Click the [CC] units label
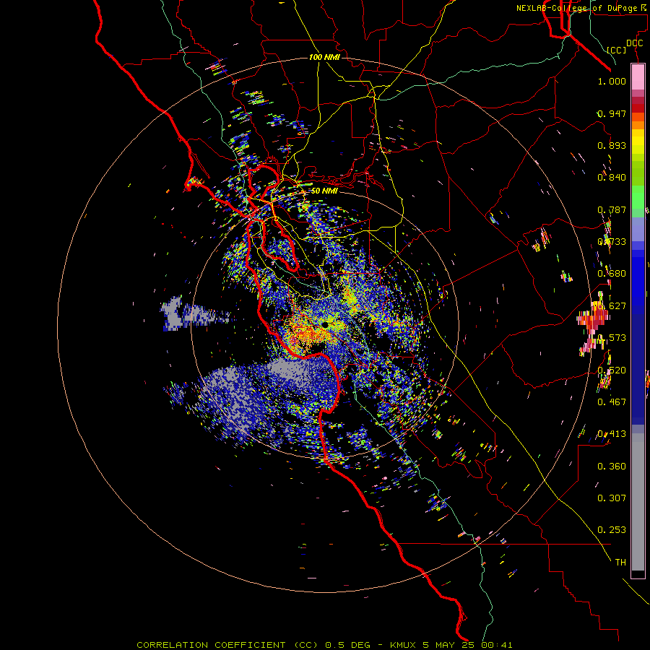Screen dimensions: 650x650 (617, 50)
